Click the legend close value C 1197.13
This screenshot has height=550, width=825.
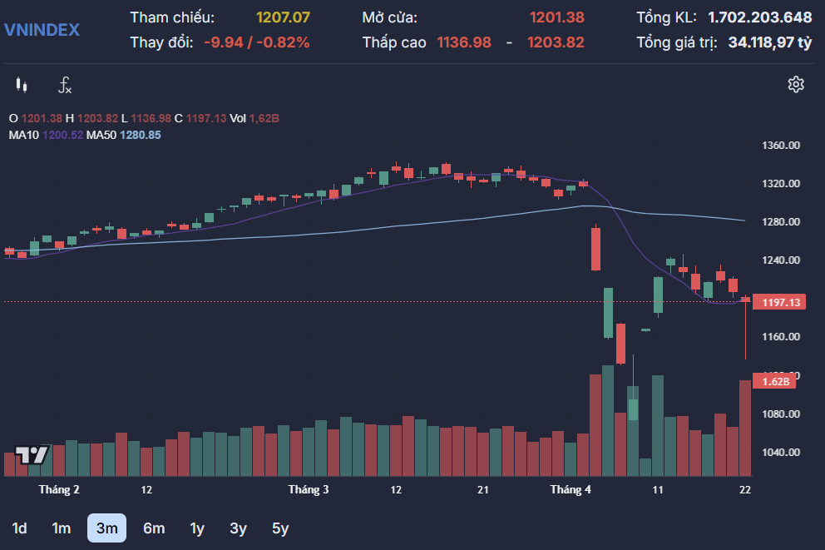200,118
